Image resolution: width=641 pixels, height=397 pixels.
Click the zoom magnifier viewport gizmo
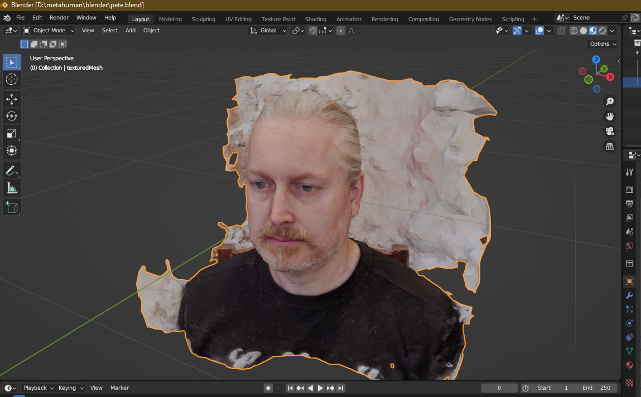[610, 101]
